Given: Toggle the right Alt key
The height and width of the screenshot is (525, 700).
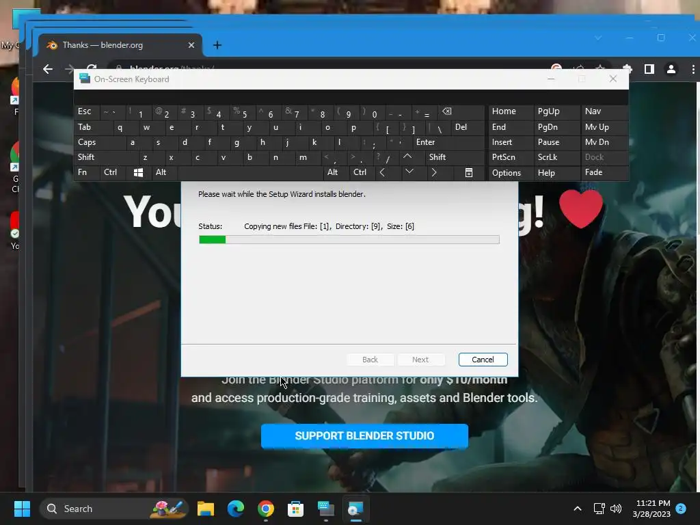Looking at the screenshot, I should click(336, 172).
